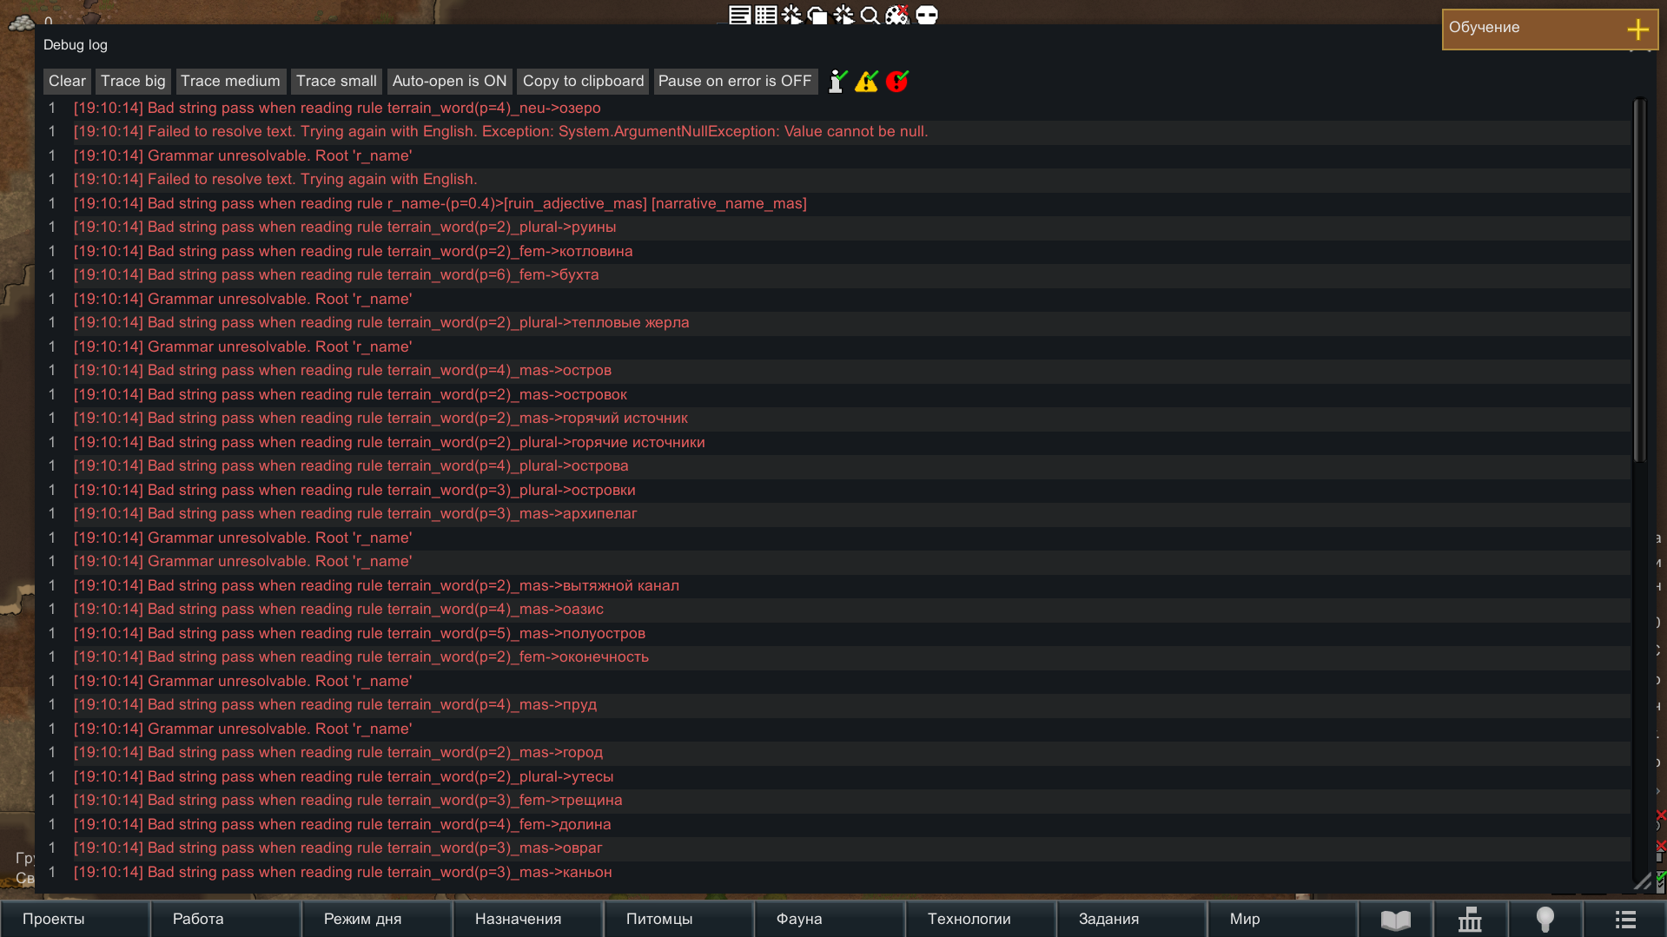This screenshot has height=937, width=1667.
Task: Click Copy to clipboard button
Action: click(583, 81)
